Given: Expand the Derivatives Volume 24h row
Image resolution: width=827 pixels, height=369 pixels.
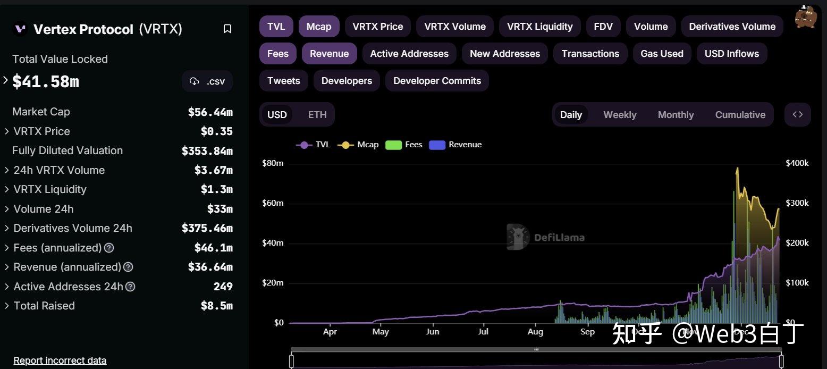Looking at the screenshot, I should 6,228.
